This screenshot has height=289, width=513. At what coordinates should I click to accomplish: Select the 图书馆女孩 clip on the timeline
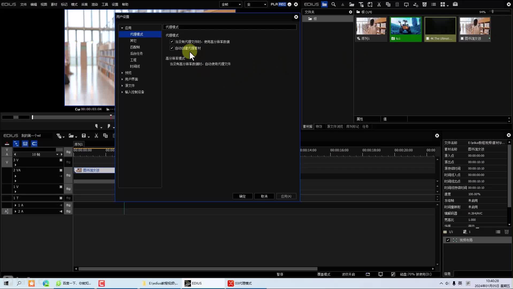pyautogui.click(x=94, y=170)
